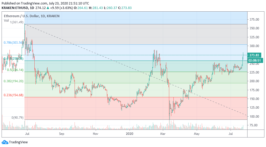The image size is (266, 147).
Task: Click the Sep label on time axis
Action: pyautogui.click(x=62, y=134)
